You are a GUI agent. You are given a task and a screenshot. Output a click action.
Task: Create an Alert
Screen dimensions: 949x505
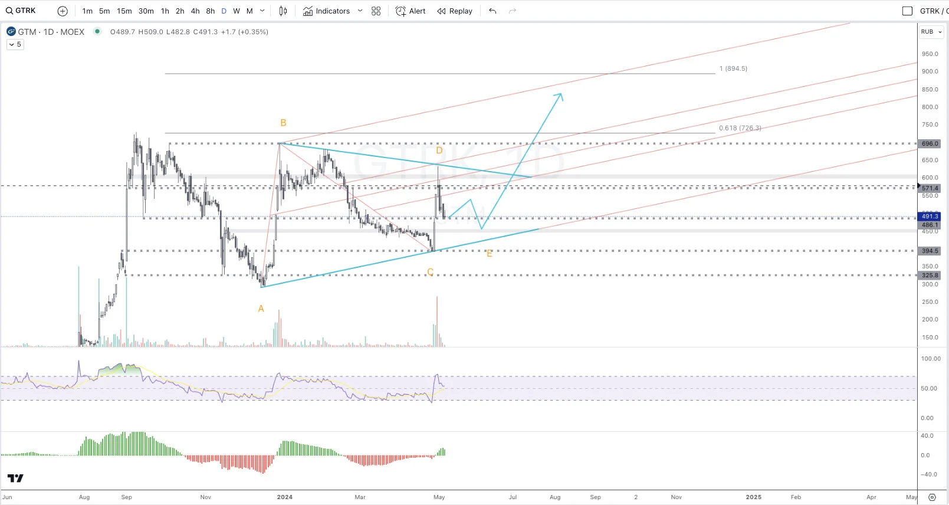point(411,11)
